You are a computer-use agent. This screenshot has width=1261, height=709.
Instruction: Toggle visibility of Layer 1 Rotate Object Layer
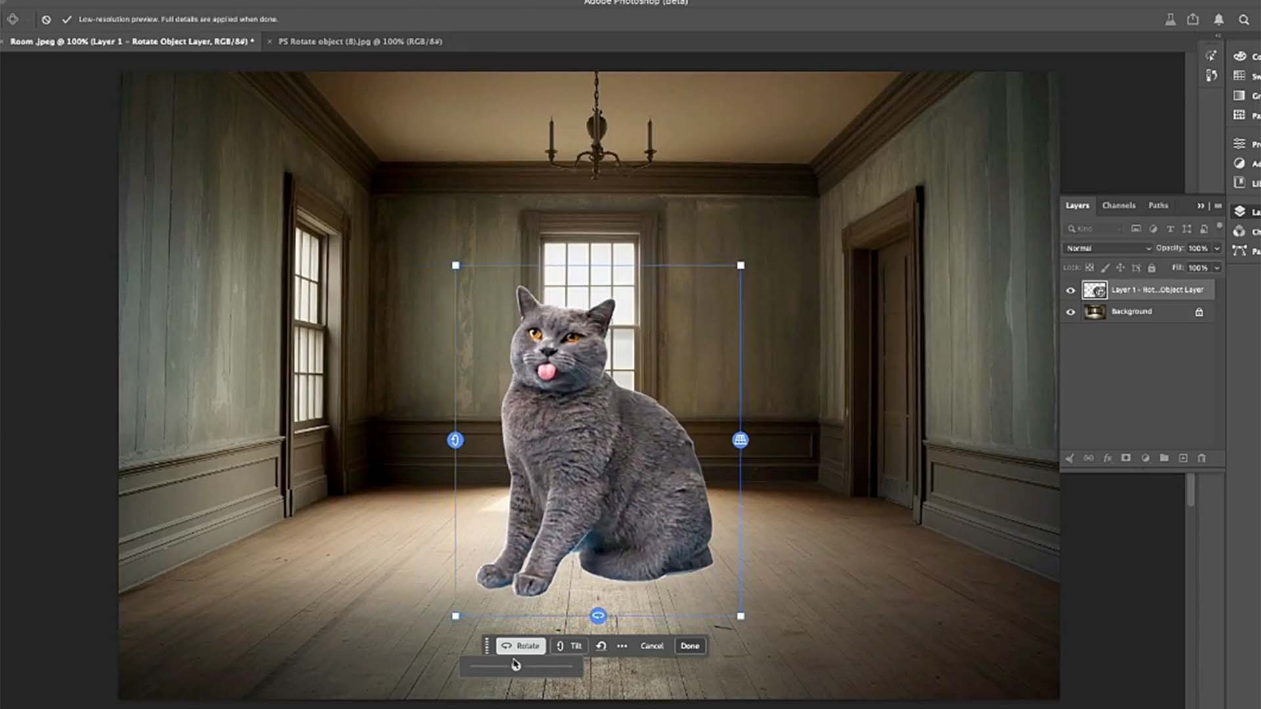click(1071, 290)
